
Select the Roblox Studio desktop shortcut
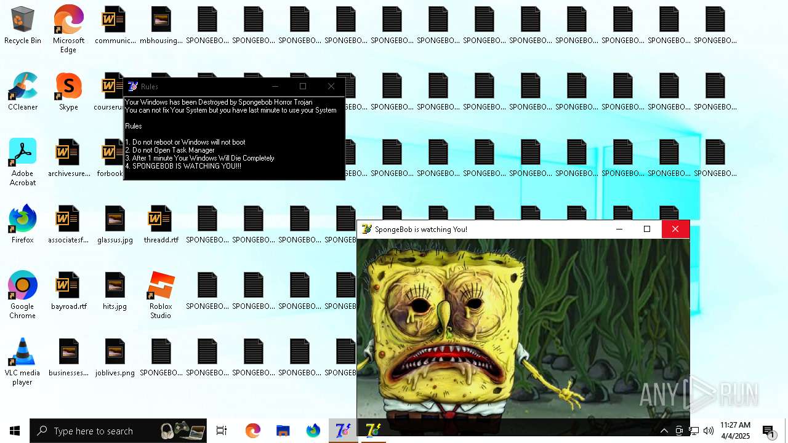point(161,295)
